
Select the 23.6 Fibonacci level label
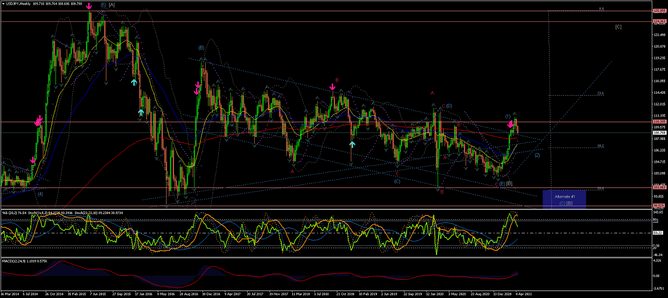click(600, 93)
